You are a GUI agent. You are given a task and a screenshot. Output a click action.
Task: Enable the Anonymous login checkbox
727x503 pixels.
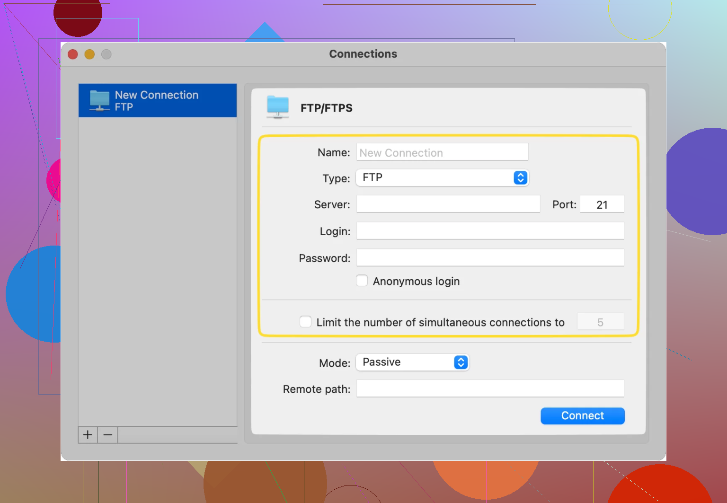[362, 281]
